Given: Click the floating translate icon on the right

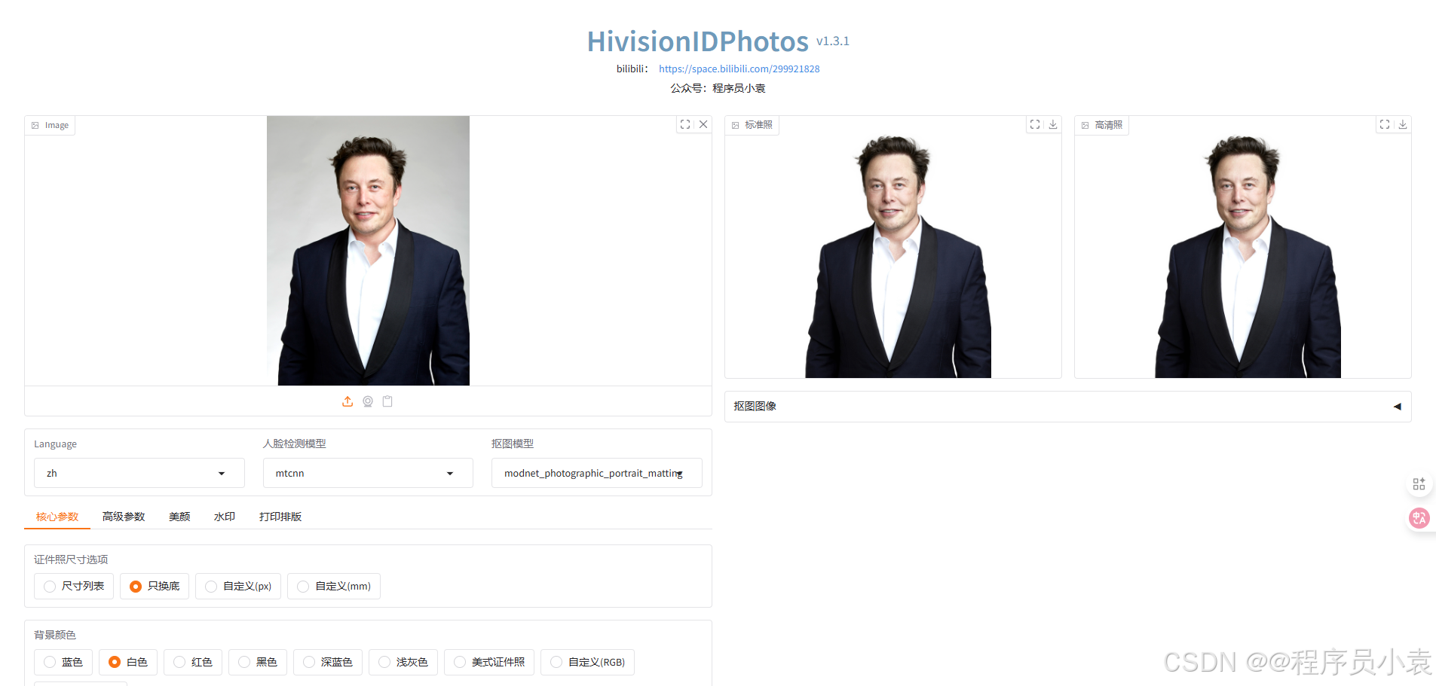Looking at the screenshot, I should coord(1419,518).
